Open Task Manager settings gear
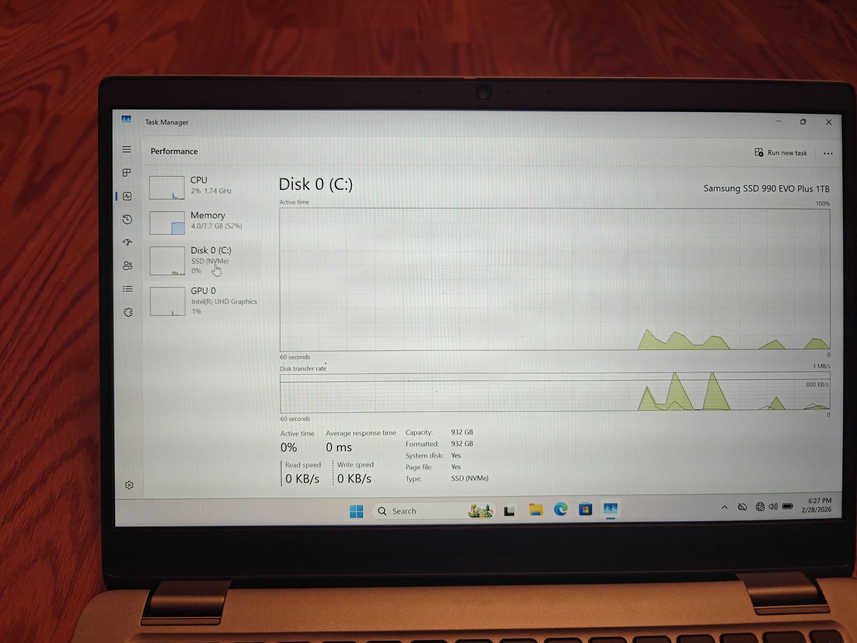The image size is (857, 643). pos(129,485)
